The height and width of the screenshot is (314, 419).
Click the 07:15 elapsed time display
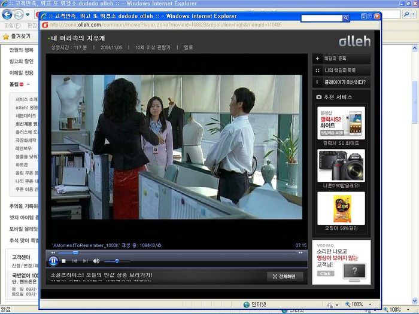301,245
